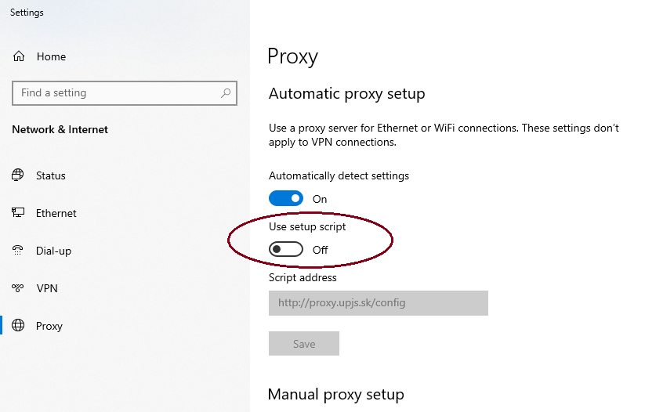The height and width of the screenshot is (412, 645).
Task: Click the magnifier search icon
Action: [226, 93]
